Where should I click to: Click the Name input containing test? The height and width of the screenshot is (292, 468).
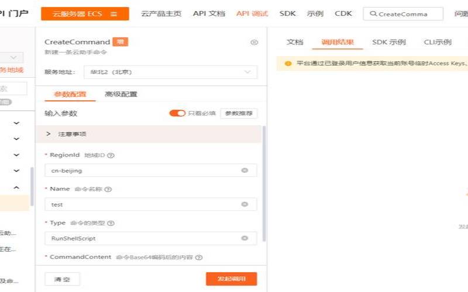[x=151, y=204]
